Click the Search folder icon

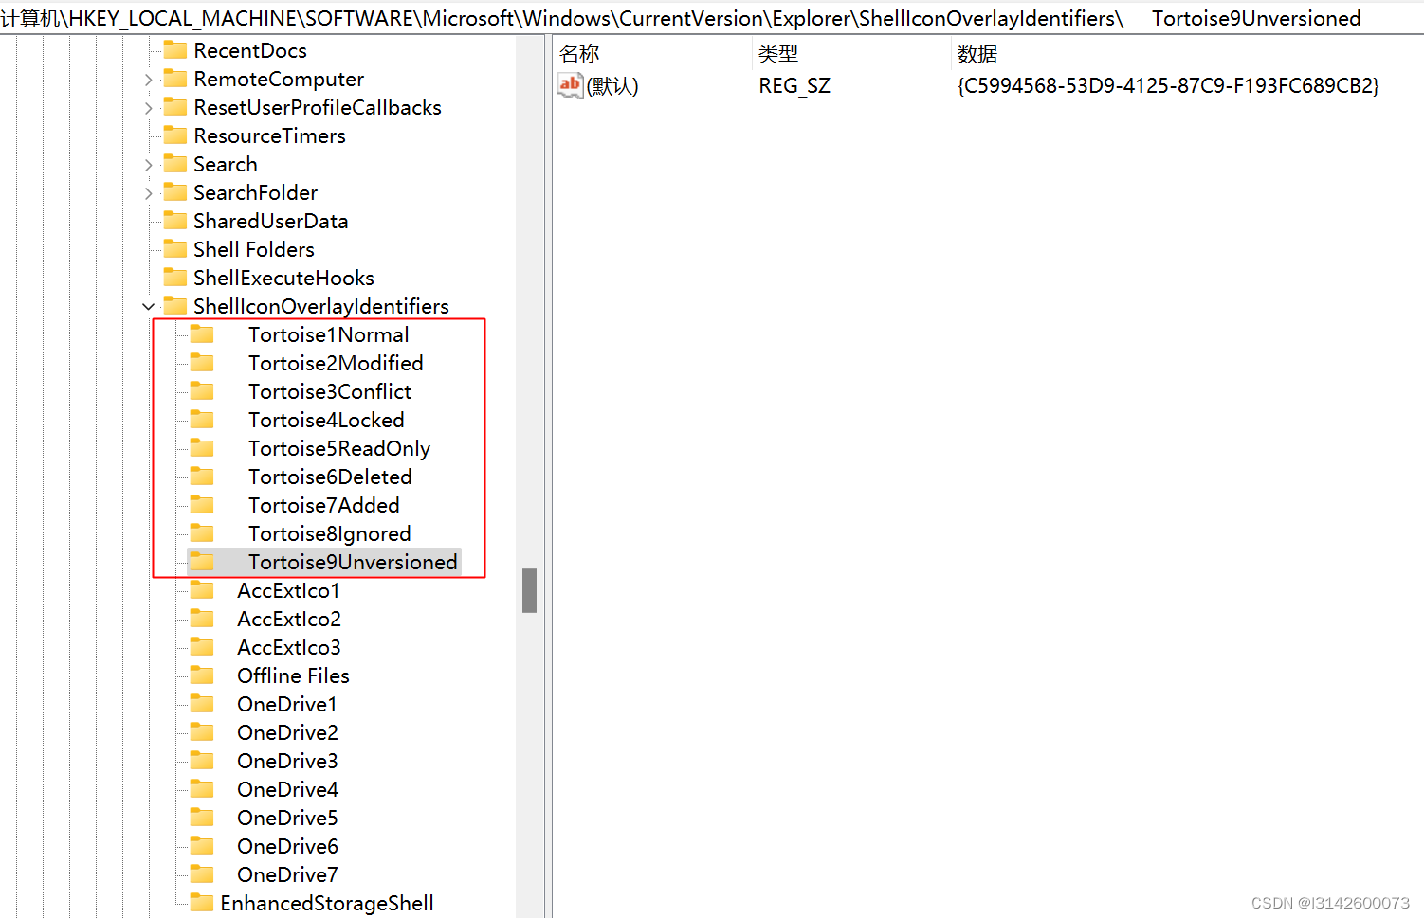175,163
